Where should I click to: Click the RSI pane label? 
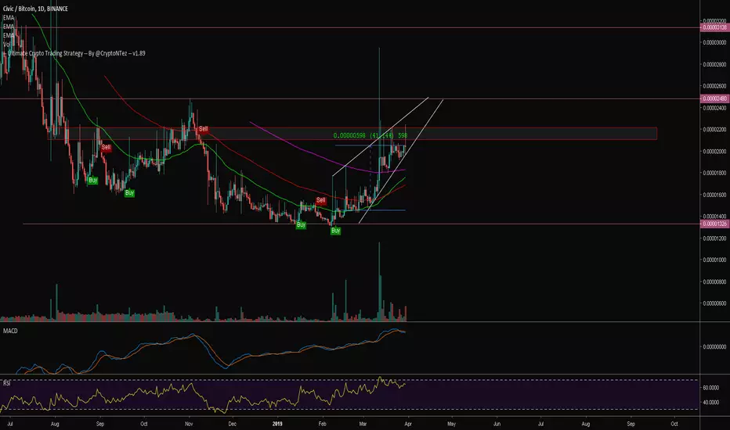pyautogui.click(x=7, y=384)
